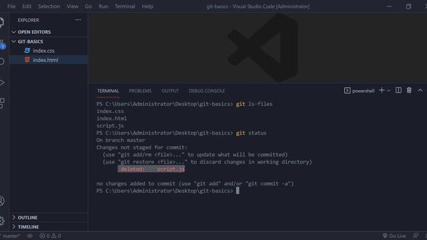
Task: Click the Go Live status bar button
Action: point(394,236)
